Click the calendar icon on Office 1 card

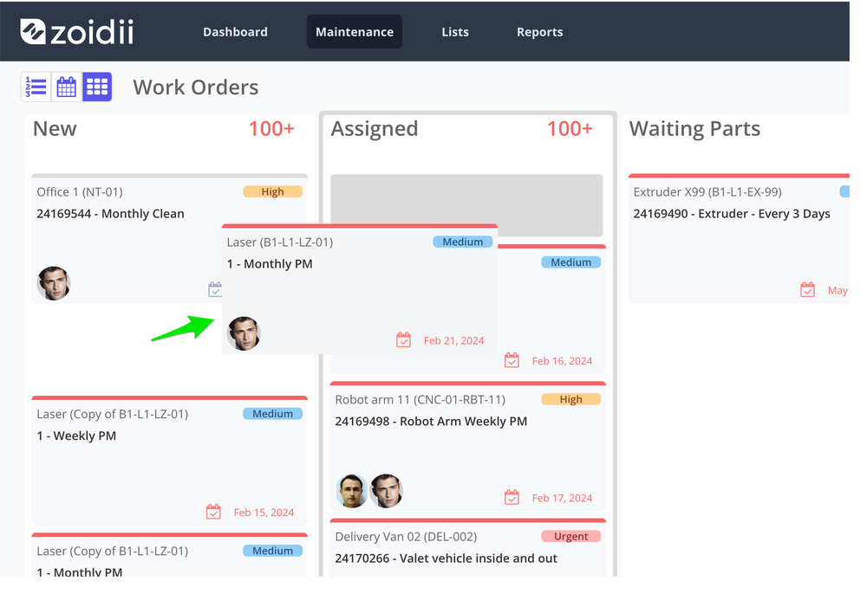pos(214,289)
